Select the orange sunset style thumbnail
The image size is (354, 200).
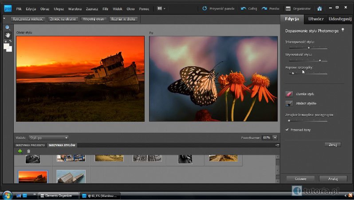33,177
